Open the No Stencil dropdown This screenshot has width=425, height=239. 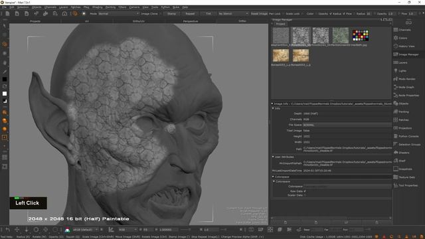pos(233,13)
